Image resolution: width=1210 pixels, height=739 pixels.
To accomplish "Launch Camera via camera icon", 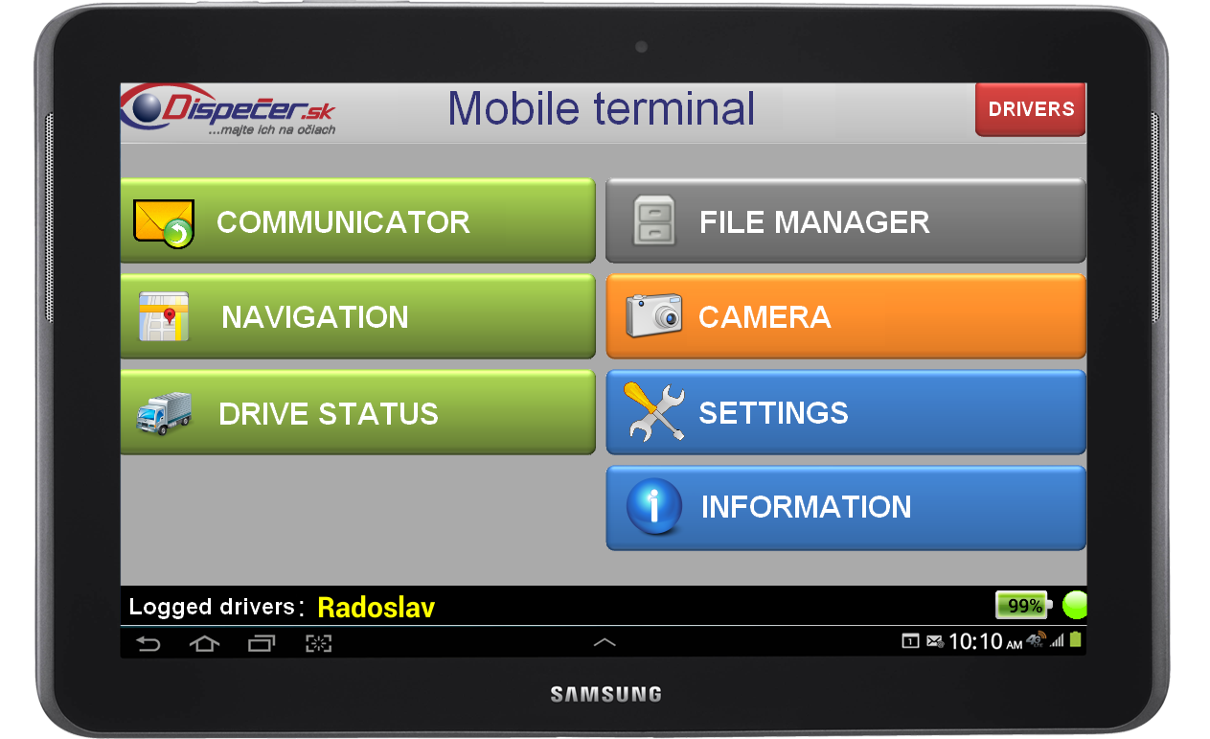I will click(653, 315).
